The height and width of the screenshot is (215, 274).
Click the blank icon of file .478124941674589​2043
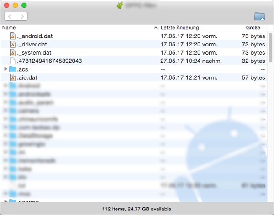click(x=13, y=61)
